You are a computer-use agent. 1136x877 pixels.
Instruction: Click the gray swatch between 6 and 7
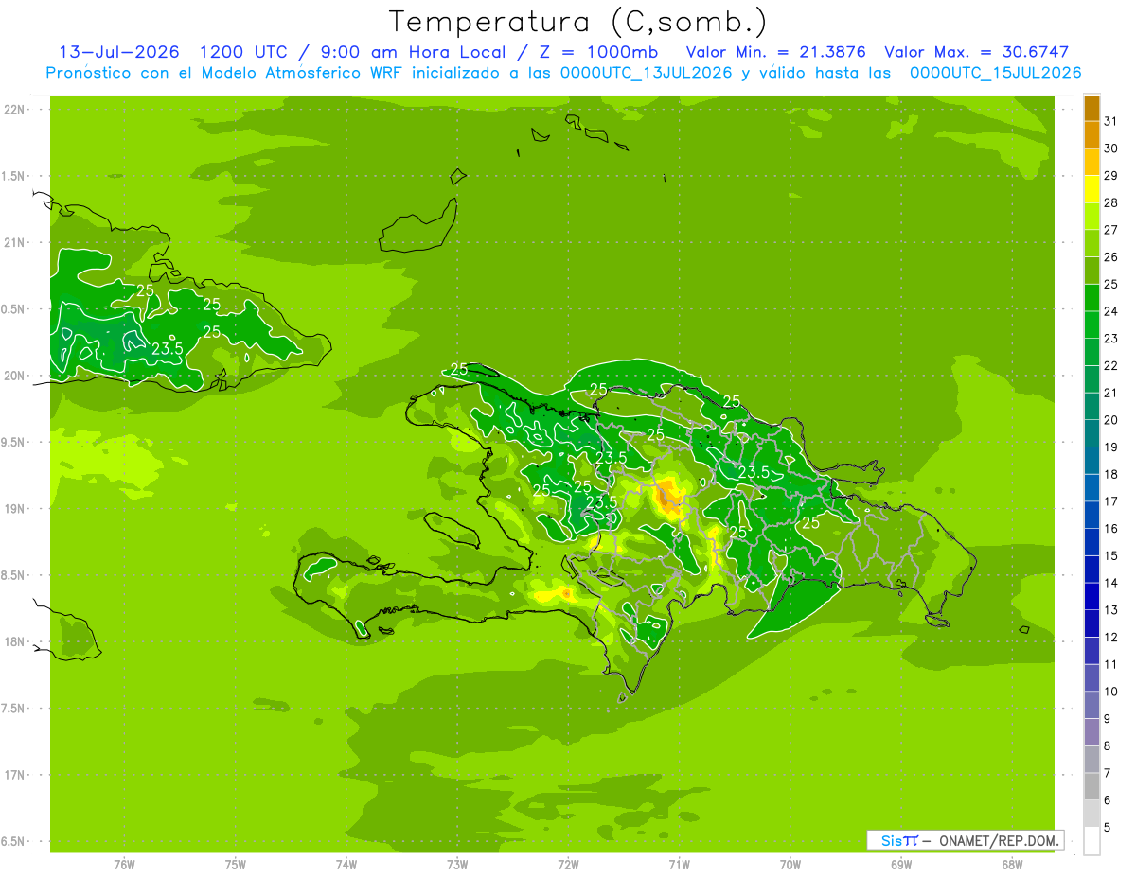point(1092,786)
